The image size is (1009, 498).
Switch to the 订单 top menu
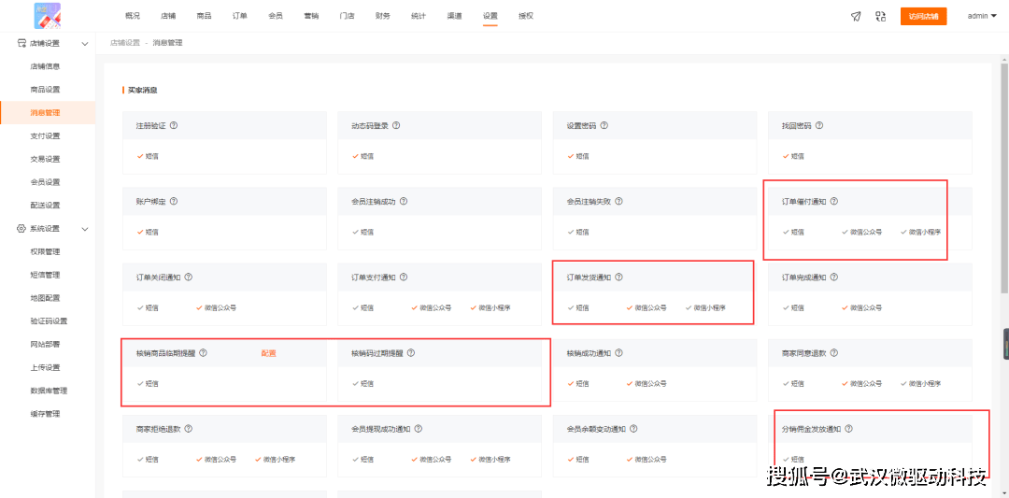(239, 16)
